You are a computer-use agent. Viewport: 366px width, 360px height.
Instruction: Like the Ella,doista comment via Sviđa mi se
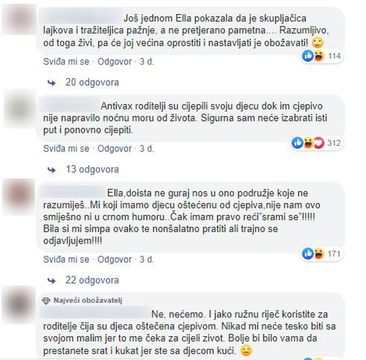(x=66, y=260)
